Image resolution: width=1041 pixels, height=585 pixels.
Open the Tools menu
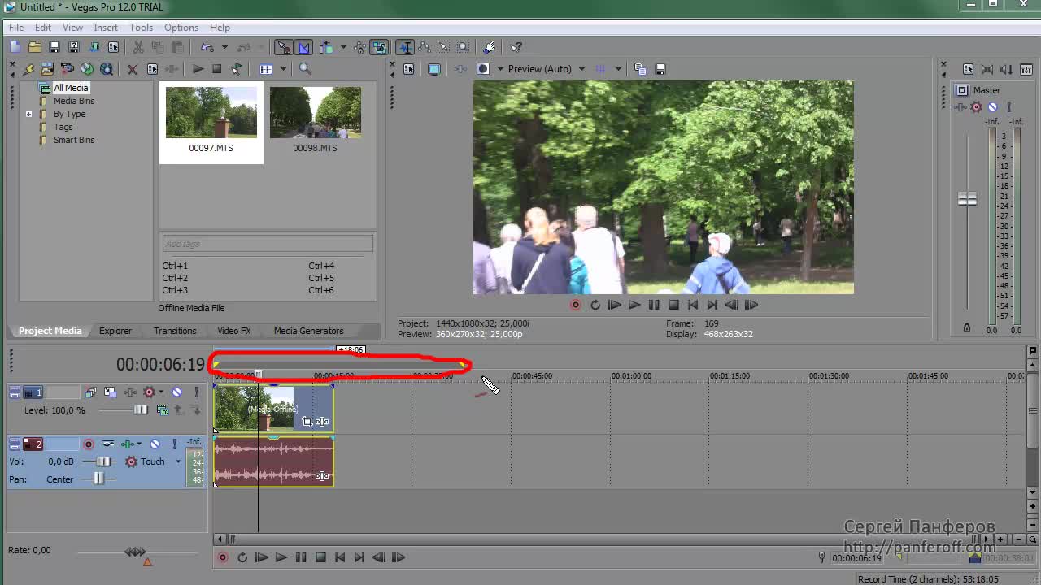click(x=141, y=27)
